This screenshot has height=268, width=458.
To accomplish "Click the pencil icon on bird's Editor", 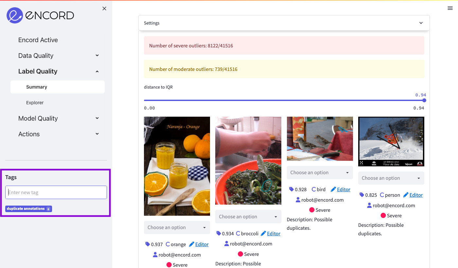I will 333,189.
